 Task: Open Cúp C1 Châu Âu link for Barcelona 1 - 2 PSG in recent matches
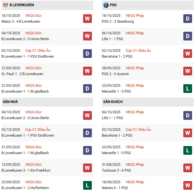(x=138, y=51)
